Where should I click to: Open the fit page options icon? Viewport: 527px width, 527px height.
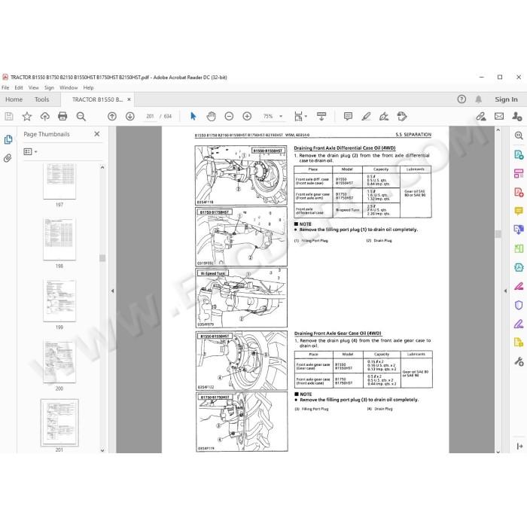300,116
